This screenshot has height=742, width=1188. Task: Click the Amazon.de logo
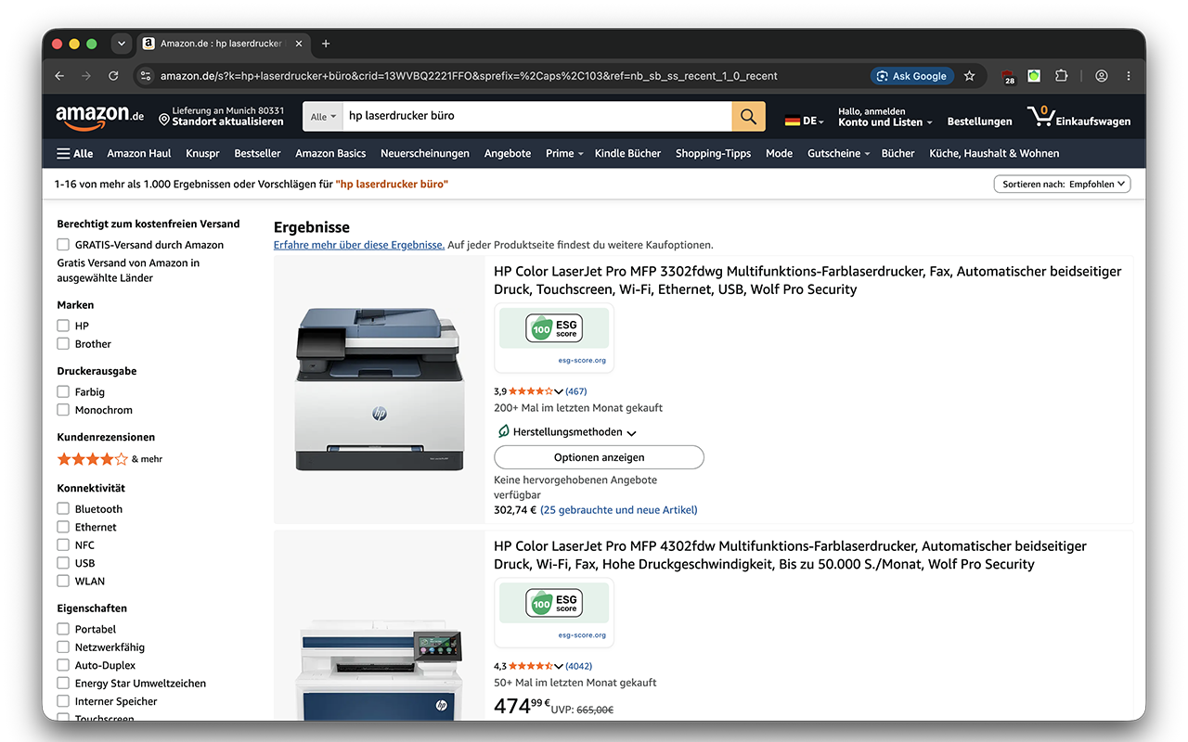[x=99, y=117]
